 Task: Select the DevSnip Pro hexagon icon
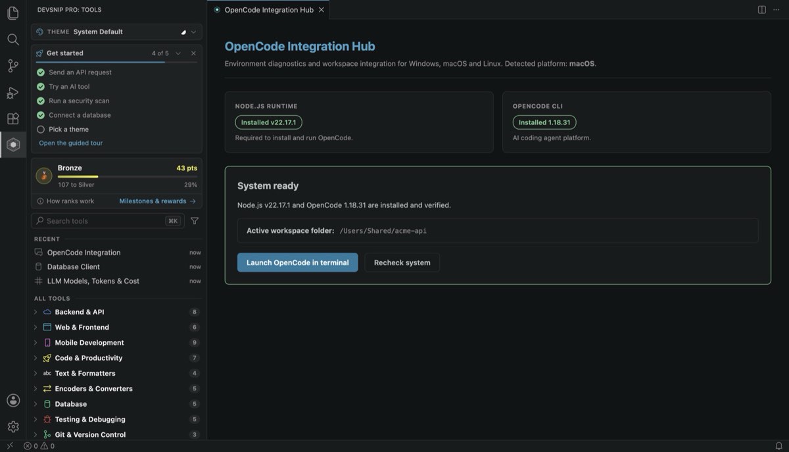(13, 145)
